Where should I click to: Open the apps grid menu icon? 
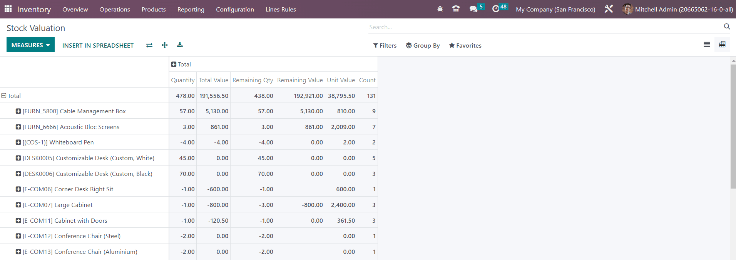tap(8, 9)
